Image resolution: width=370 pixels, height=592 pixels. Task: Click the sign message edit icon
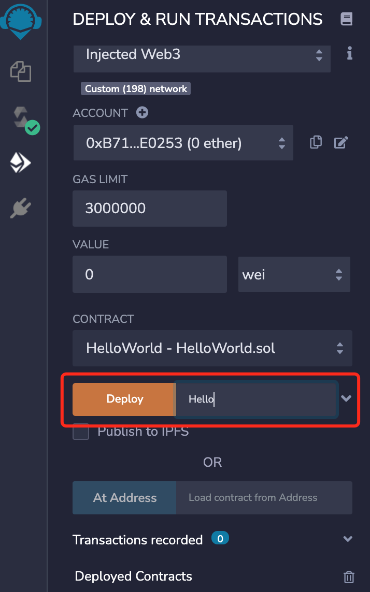pyautogui.click(x=341, y=142)
